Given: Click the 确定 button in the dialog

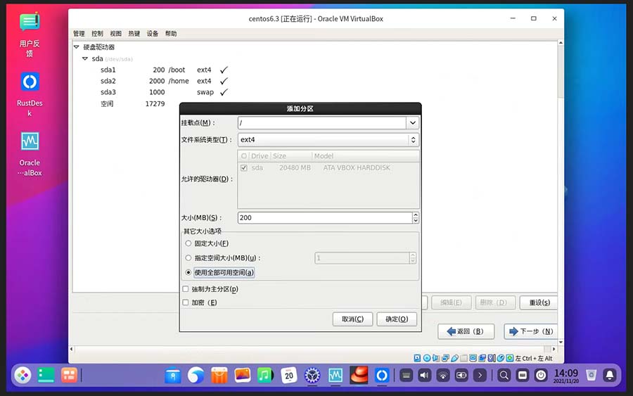Looking at the screenshot, I should click(397, 319).
